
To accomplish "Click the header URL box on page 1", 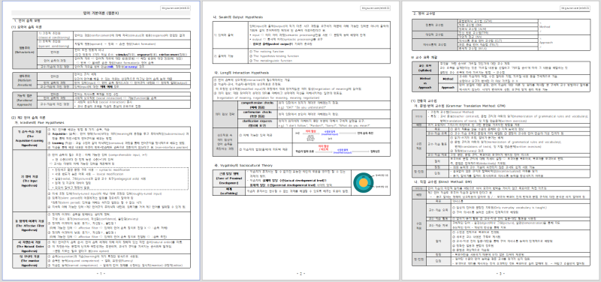I will [175, 7].
